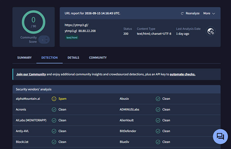This screenshot has height=149, width=231.
Task: Click the Clean verdict text for ADMINUSLabs
Action: 166,110
